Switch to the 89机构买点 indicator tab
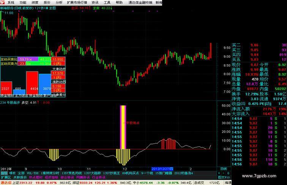The height and width of the screenshot is (185, 287). pyautogui.click(x=131, y=173)
